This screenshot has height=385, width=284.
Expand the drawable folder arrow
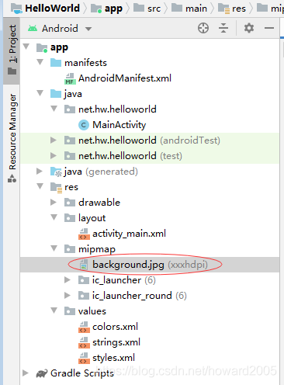[x=54, y=203]
